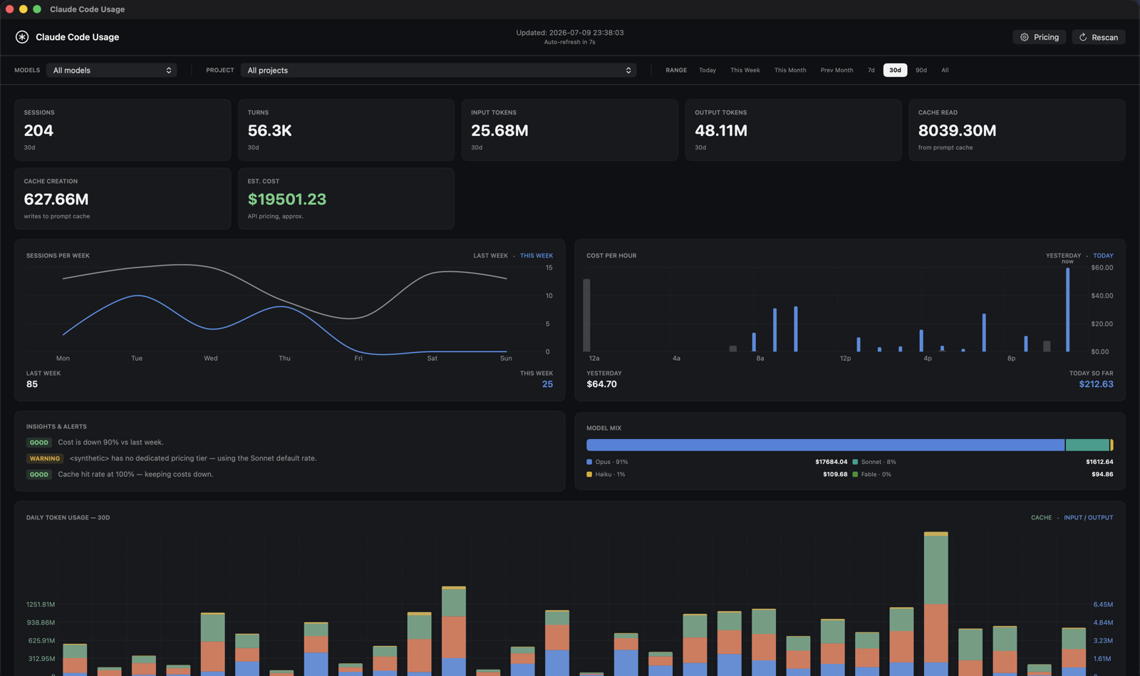Select the 30d range
This screenshot has width=1140, height=676.
pos(895,70)
